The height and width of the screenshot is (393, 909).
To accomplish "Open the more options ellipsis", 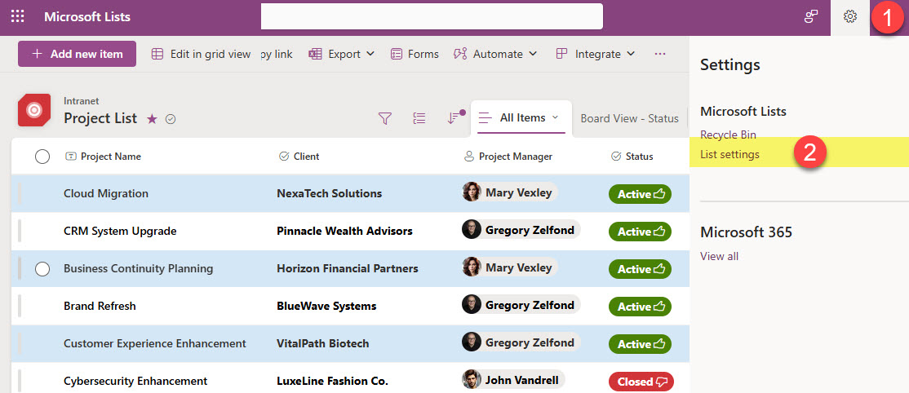I will (660, 54).
